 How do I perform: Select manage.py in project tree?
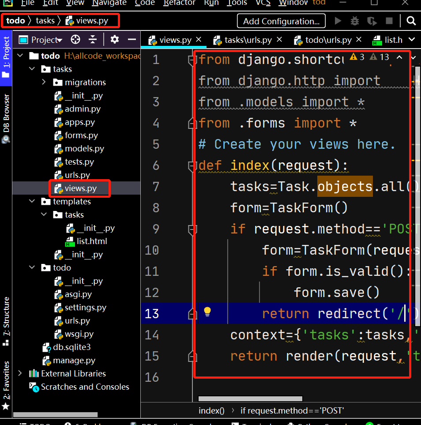tap(69, 360)
